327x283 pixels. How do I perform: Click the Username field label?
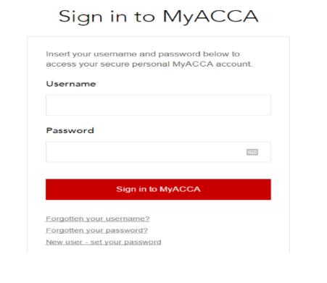(71, 84)
